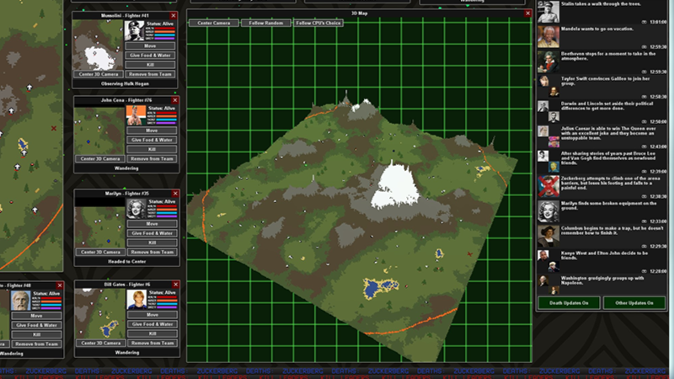
Task: Click John Cena's fighter portrait
Action: tap(135, 114)
